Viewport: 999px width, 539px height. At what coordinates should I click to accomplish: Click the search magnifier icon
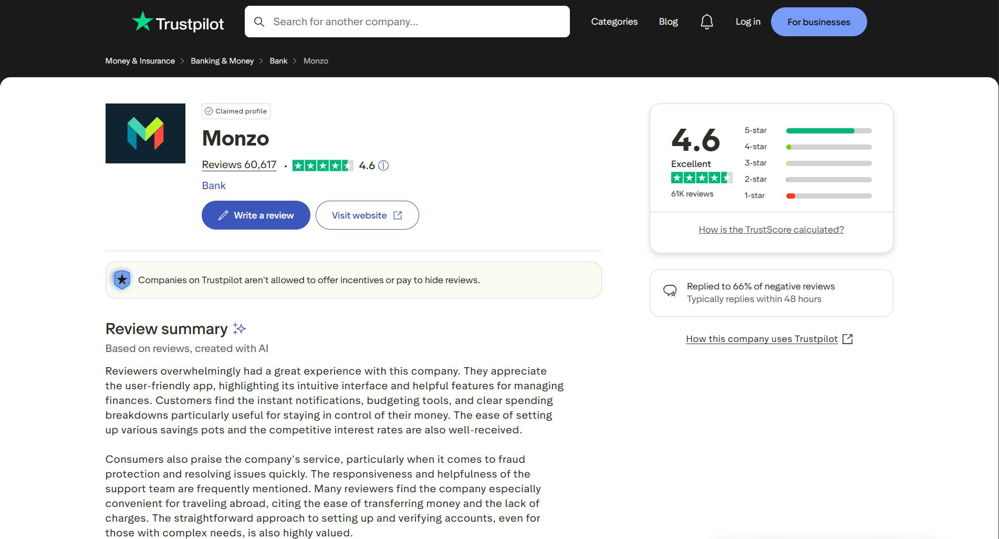pyautogui.click(x=259, y=22)
